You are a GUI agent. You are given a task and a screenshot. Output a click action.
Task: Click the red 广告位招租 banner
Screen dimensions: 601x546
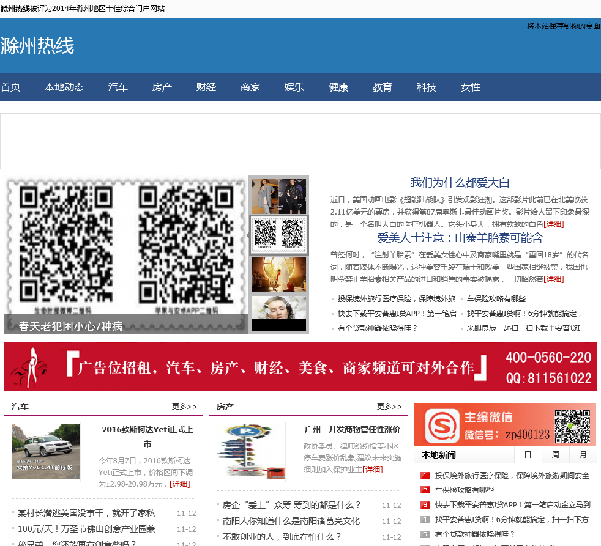(300, 366)
